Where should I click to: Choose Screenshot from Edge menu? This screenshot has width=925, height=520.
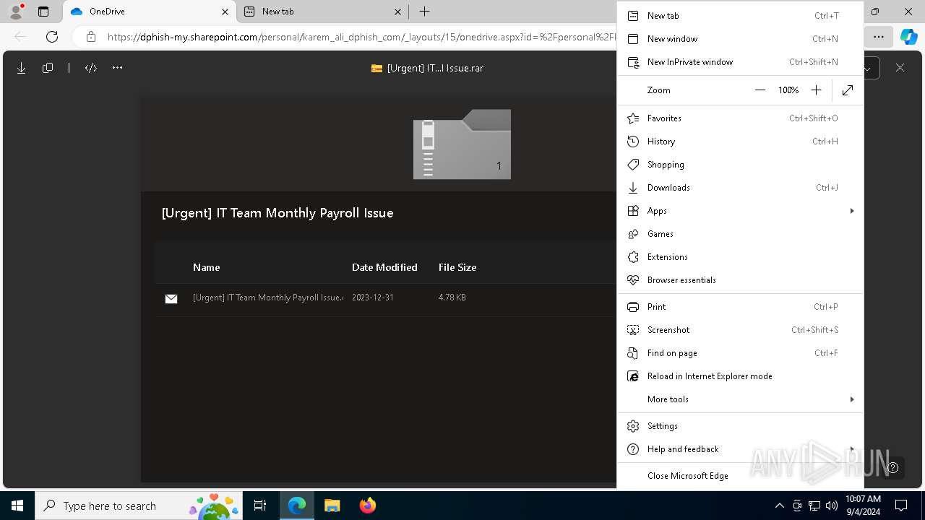pyautogui.click(x=740, y=330)
